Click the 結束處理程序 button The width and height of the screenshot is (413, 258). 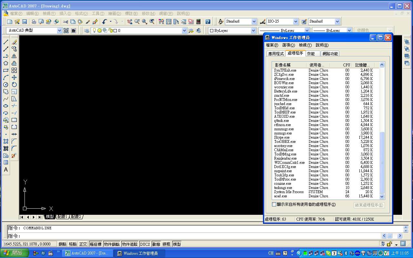369,205
